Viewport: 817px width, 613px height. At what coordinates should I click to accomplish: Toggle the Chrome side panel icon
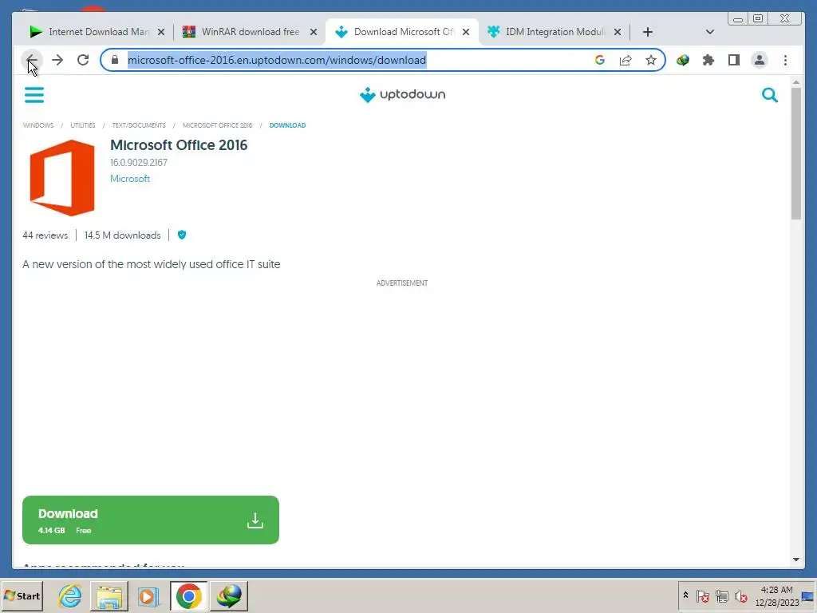[734, 60]
